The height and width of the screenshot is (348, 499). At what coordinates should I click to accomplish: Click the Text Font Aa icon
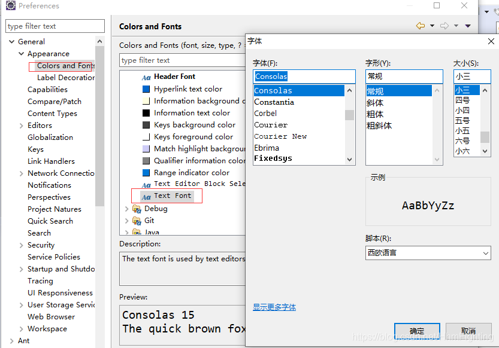tap(146, 197)
